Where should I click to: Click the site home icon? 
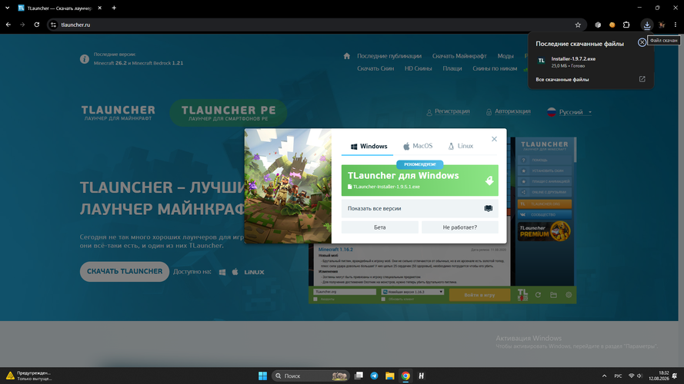(347, 56)
